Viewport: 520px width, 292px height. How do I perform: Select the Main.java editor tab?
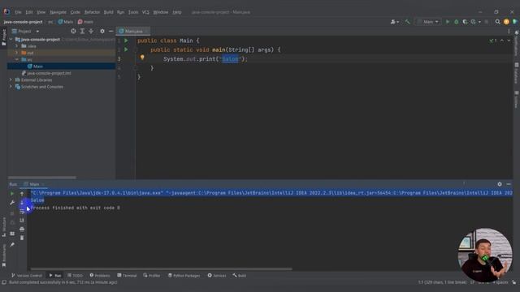tap(133, 31)
